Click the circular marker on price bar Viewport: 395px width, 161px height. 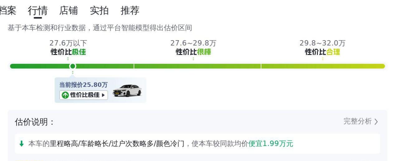(73, 66)
